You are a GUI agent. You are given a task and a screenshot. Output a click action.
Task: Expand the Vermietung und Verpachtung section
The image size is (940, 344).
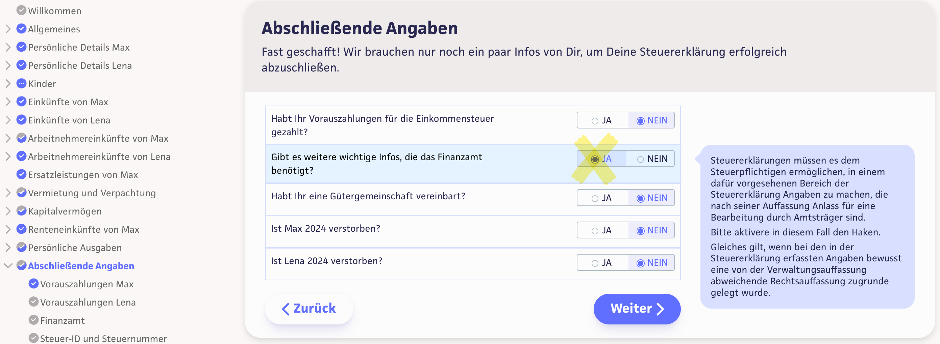point(8,193)
